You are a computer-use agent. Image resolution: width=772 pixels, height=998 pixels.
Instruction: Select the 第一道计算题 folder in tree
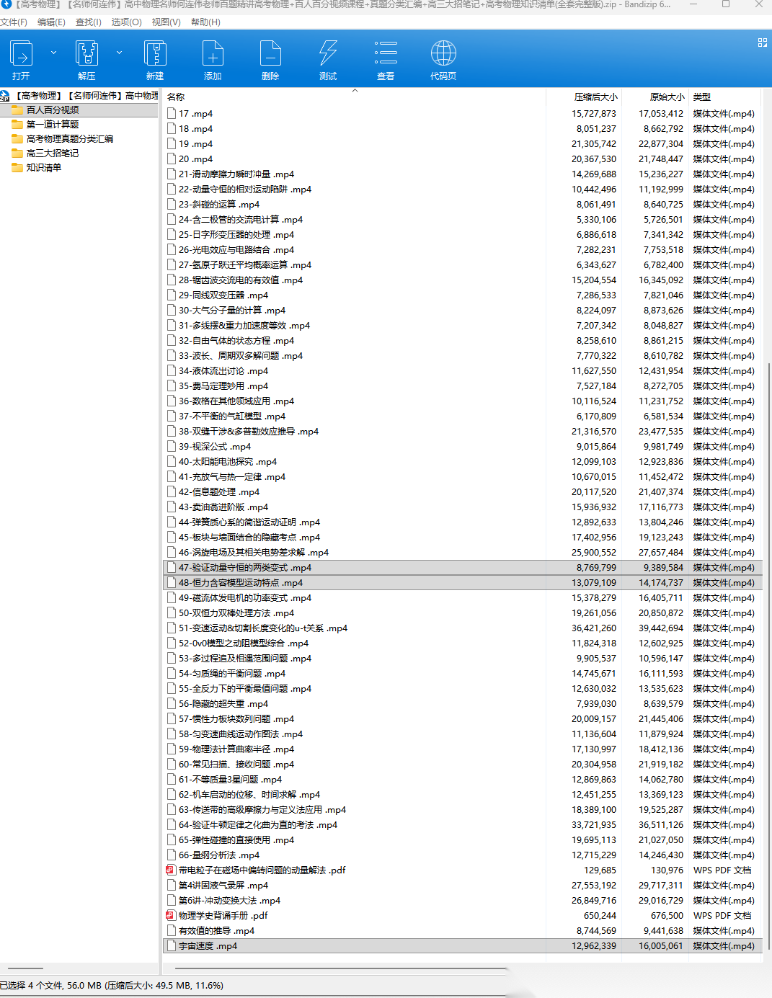(x=53, y=125)
